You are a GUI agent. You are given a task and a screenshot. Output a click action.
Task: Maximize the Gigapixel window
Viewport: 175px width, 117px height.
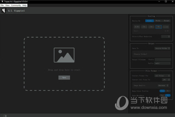pos(166,1)
